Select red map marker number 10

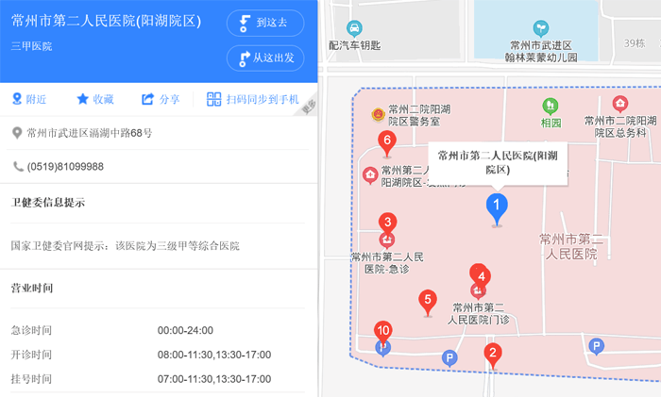[382, 331]
